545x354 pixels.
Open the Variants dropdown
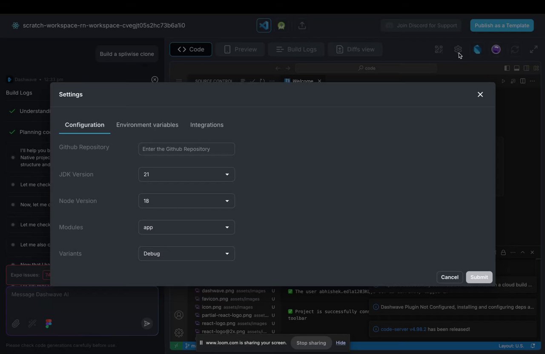[186, 254]
